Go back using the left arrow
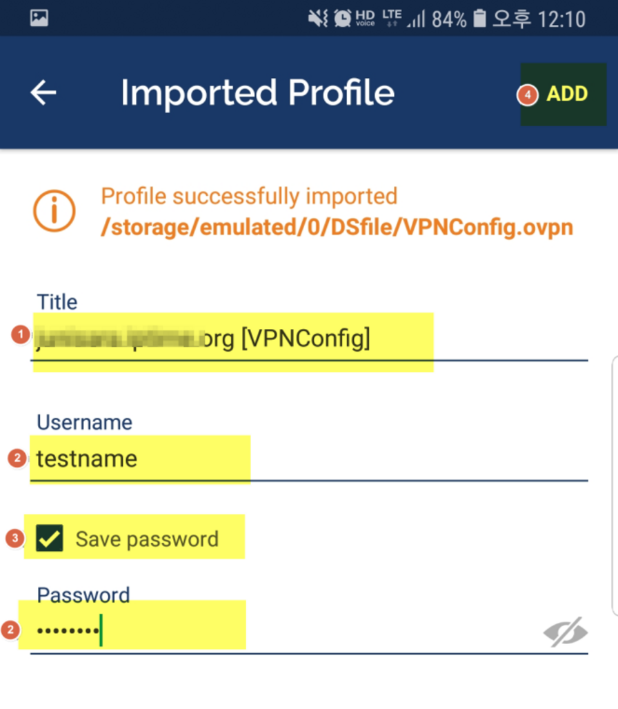This screenshot has width=618, height=709. (43, 93)
